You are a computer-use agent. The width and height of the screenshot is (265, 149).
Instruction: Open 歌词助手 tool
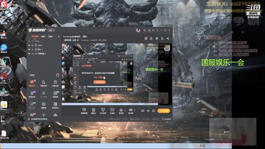click(x=55, y=105)
